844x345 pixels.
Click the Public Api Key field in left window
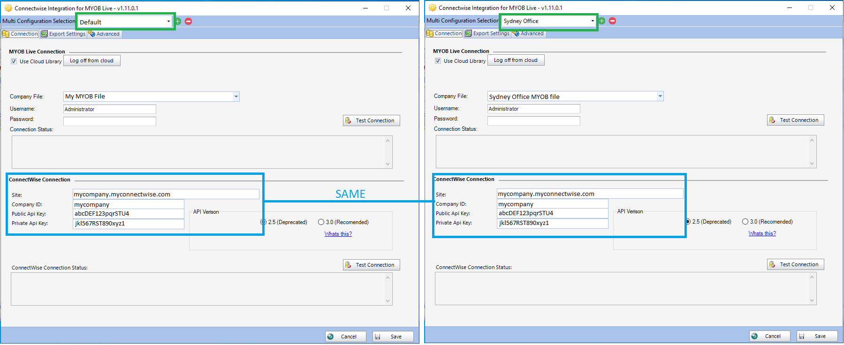pyautogui.click(x=129, y=214)
